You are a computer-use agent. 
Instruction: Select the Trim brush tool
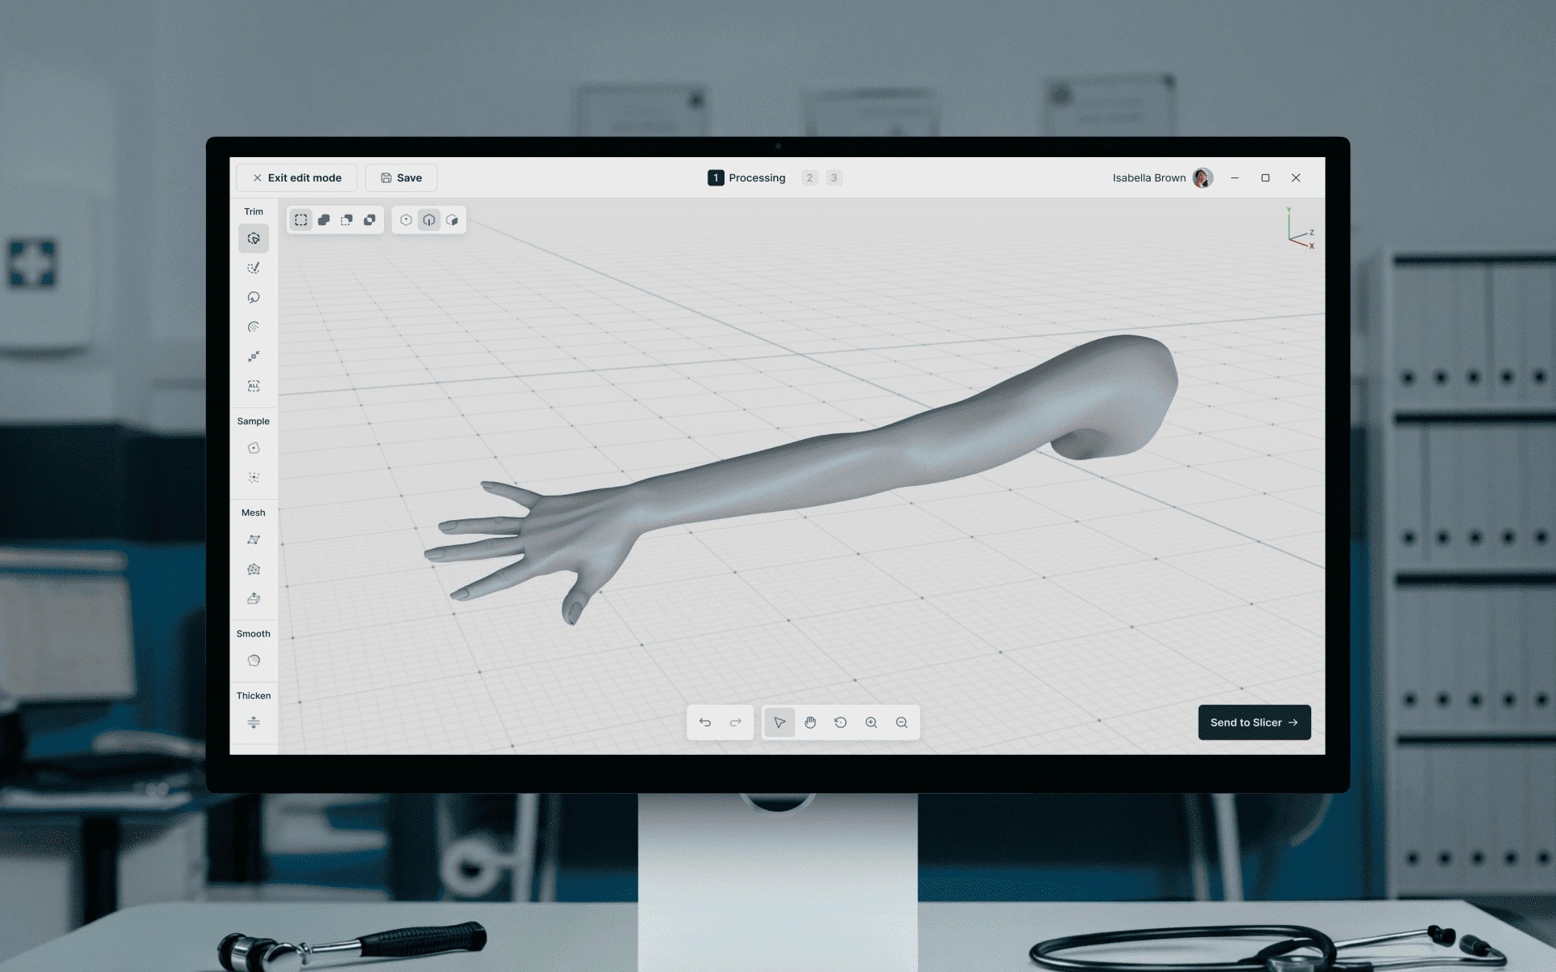[254, 268]
